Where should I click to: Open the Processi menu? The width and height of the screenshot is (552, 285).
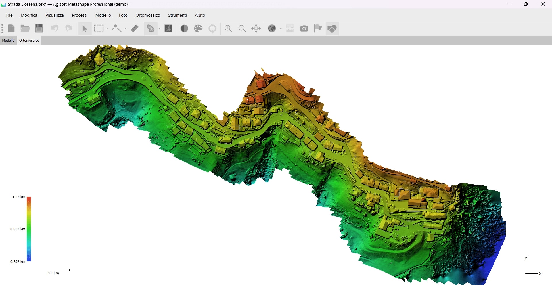[x=79, y=15]
